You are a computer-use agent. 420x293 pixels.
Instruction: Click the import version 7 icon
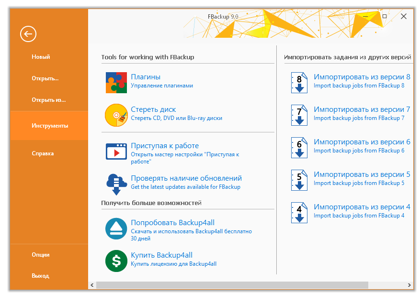(299, 115)
